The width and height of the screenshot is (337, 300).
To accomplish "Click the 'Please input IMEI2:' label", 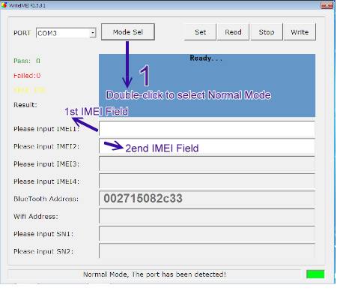I will 46,146.
